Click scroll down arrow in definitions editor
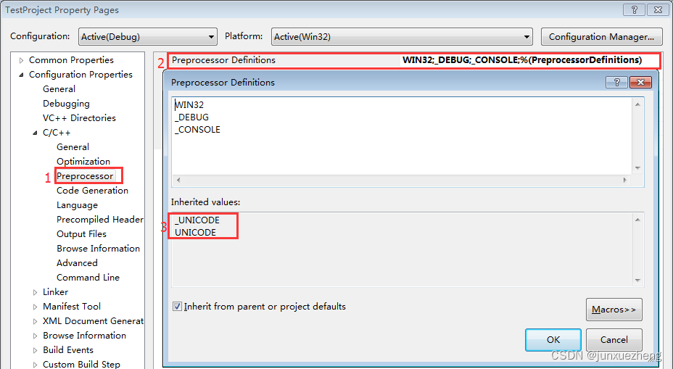 tap(637, 167)
